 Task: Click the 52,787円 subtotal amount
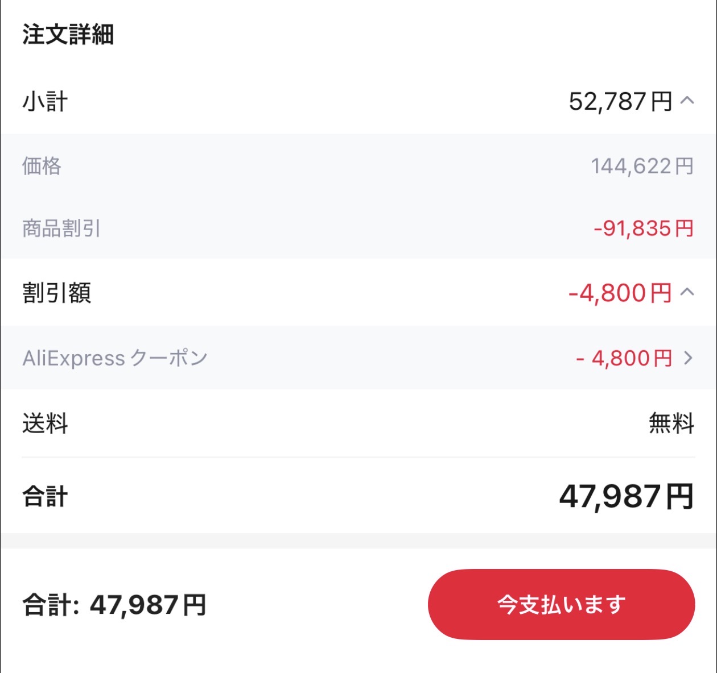tap(616, 102)
